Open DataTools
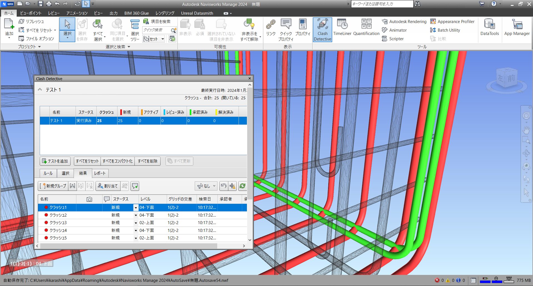Viewport: 533px width, 286px height. (490, 27)
